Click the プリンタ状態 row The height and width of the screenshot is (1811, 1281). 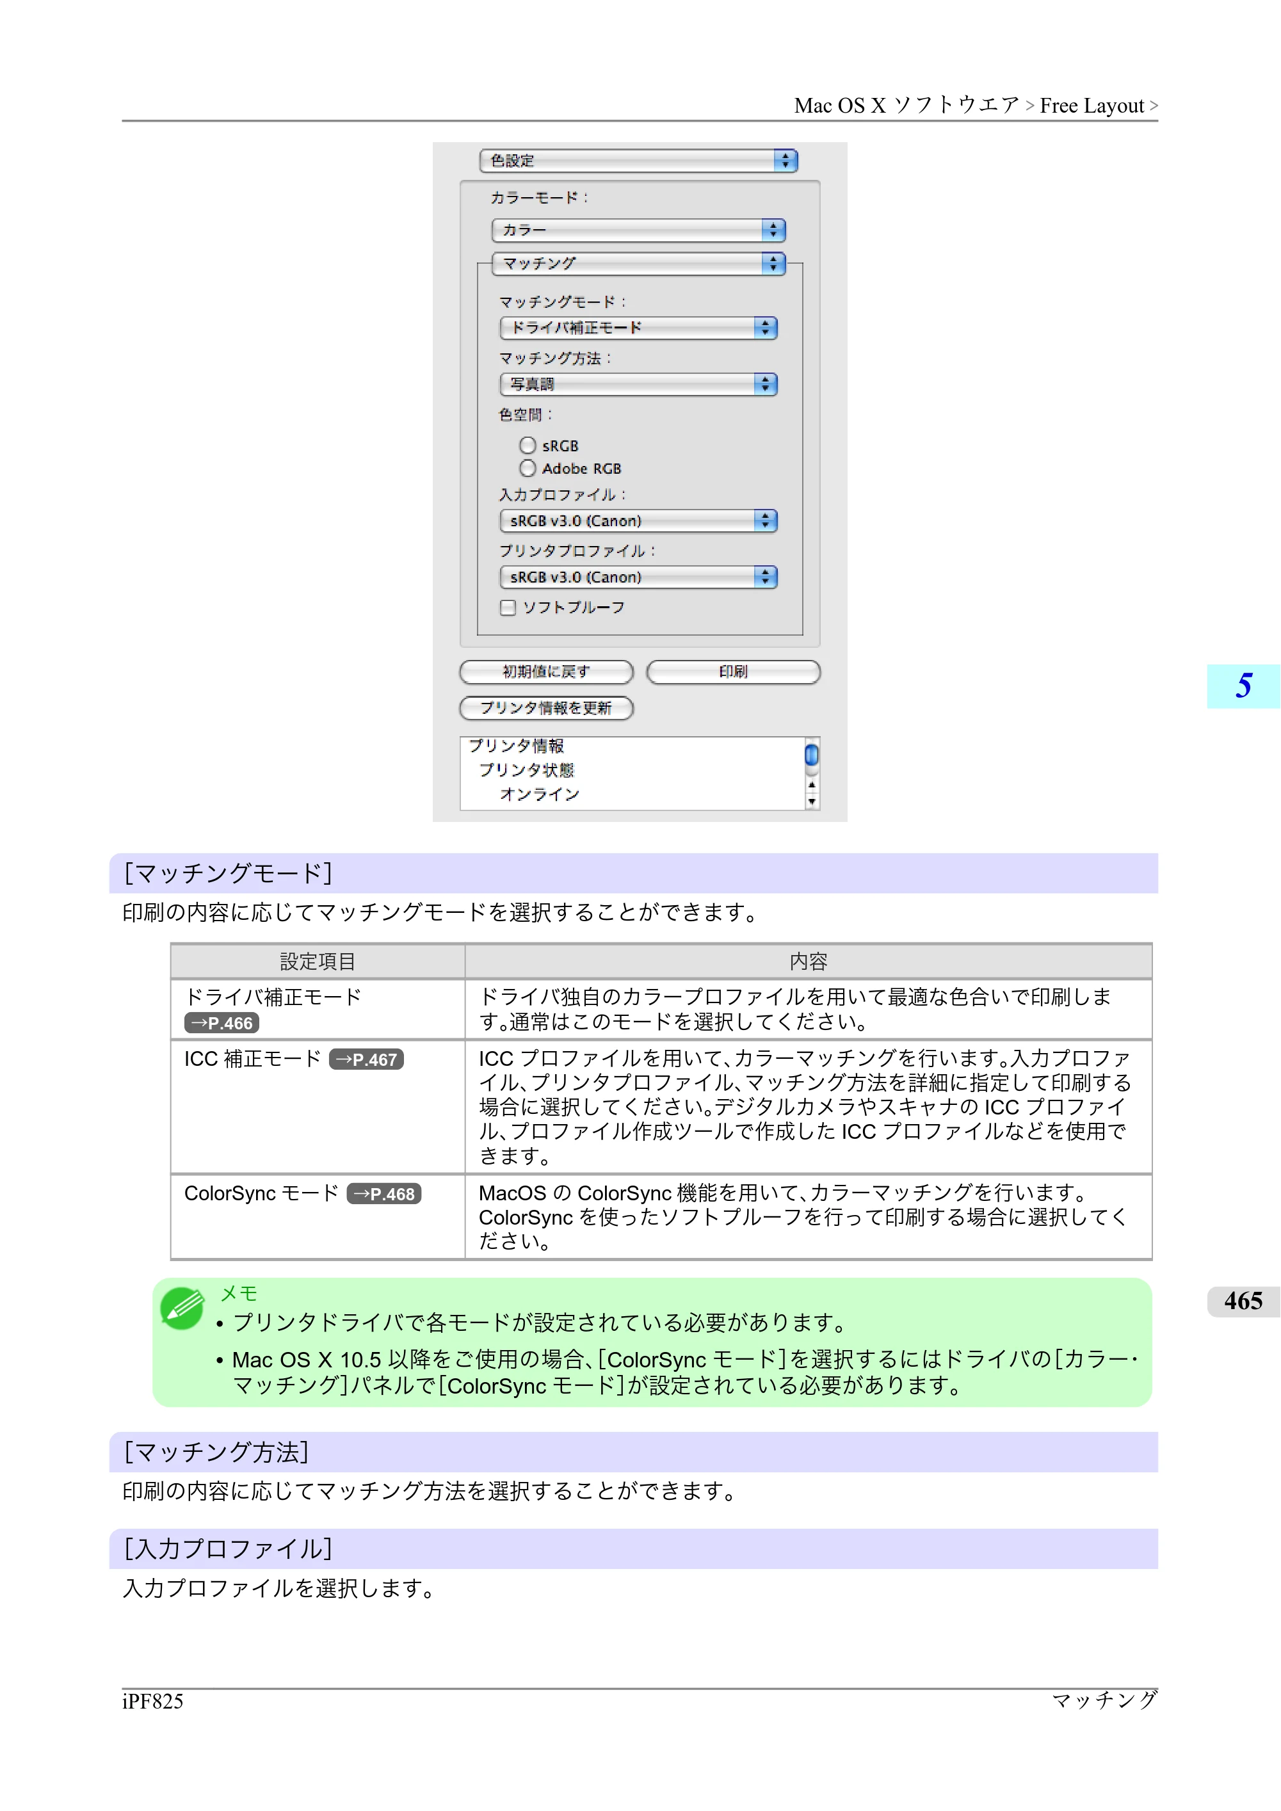[x=526, y=771]
